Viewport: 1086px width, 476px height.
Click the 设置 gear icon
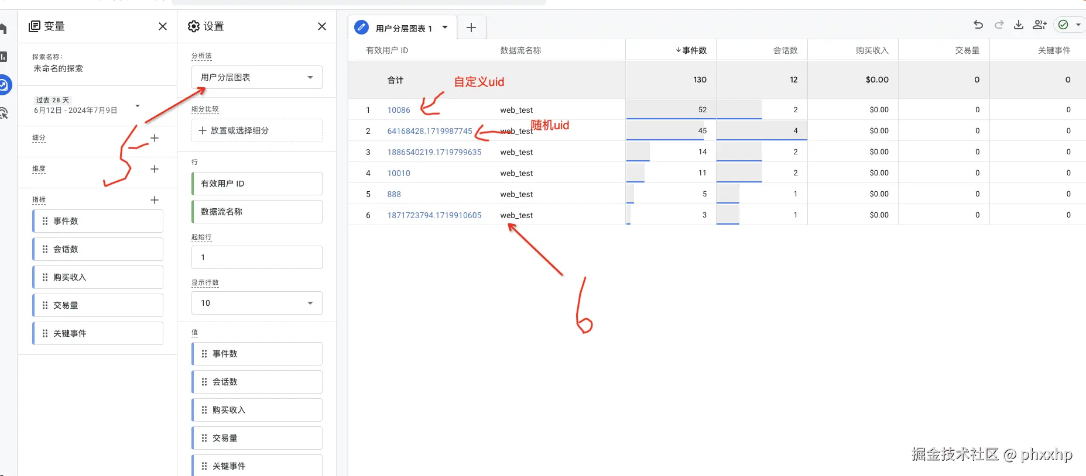click(x=194, y=26)
